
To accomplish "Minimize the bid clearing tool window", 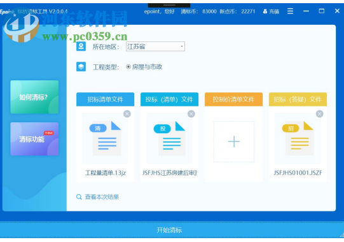I will point(306,11).
